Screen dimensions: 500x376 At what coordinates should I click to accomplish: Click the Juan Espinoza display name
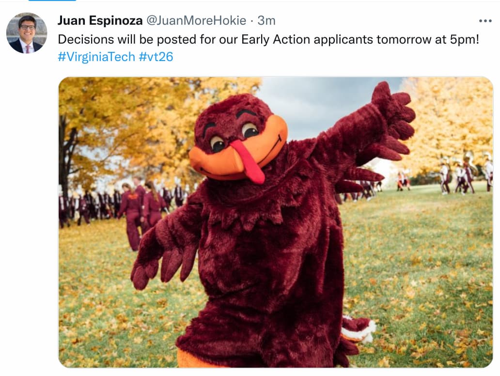[x=100, y=20]
